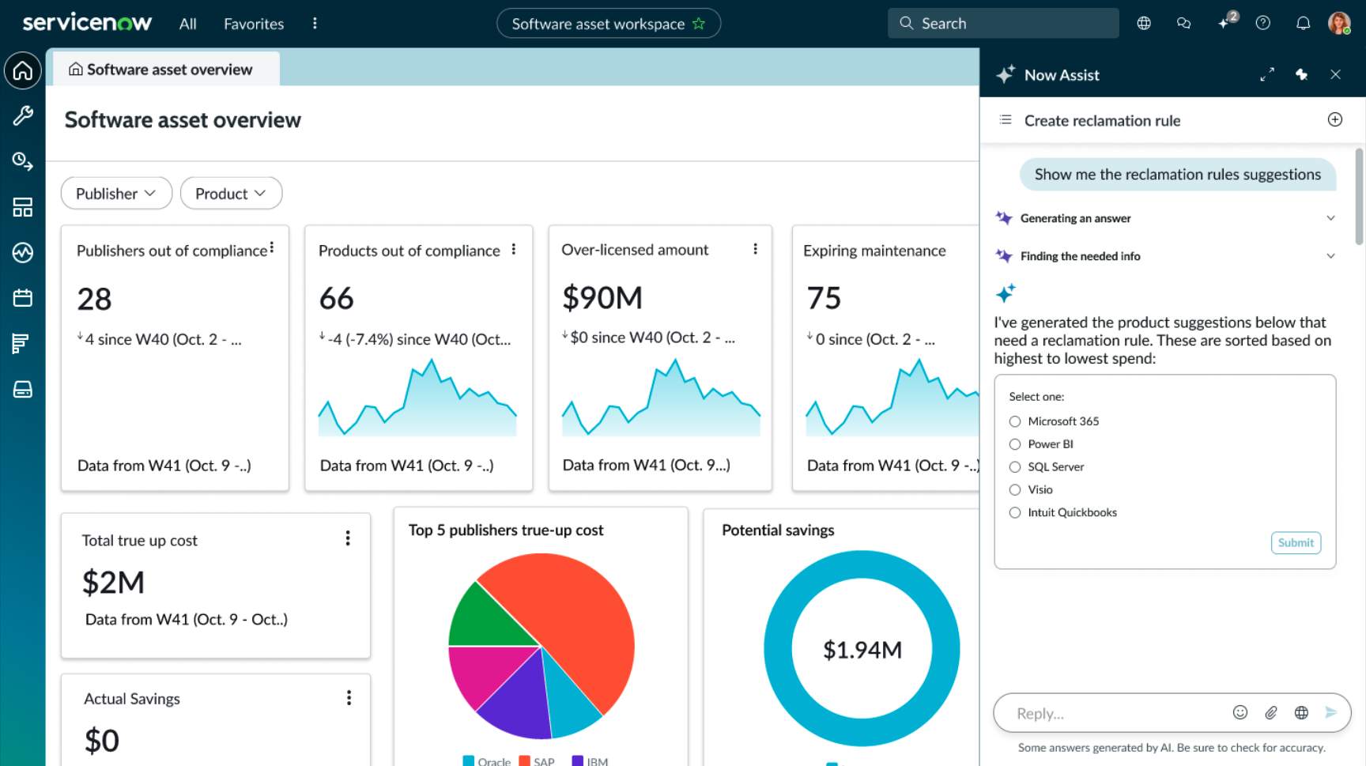The width and height of the screenshot is (1366, 766).
Task: Click the attachment paperclip in reply box
Action: tap(1271, 713)
